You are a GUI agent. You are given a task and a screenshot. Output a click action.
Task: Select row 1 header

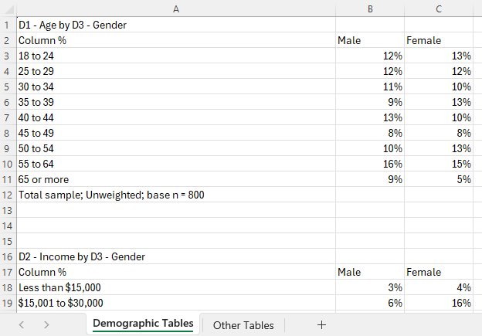point(7,25)
